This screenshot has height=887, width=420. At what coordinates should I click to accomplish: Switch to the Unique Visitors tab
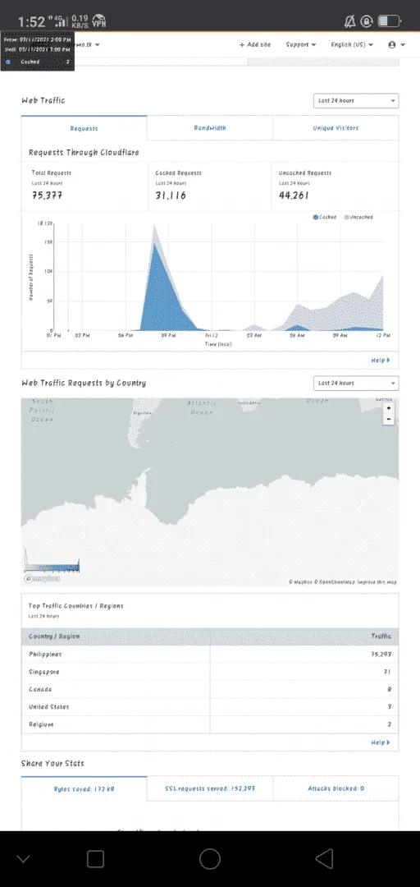(x=336, y=128)
